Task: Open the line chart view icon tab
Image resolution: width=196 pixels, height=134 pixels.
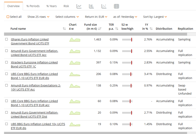Action: click(79, 6)
